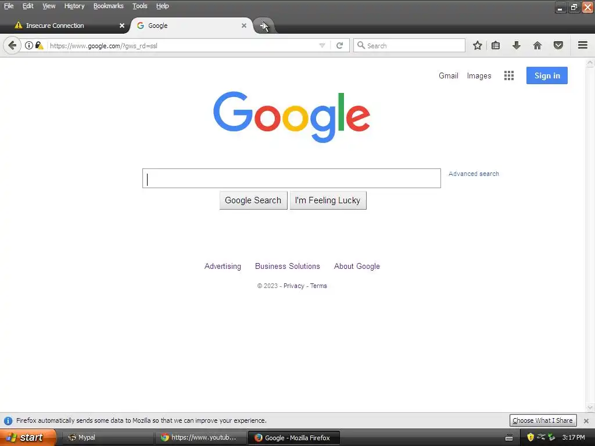Click the taskbar clock showing 3:17 PM
Viewport: 595px width, 446px height.
coord(574,437)
